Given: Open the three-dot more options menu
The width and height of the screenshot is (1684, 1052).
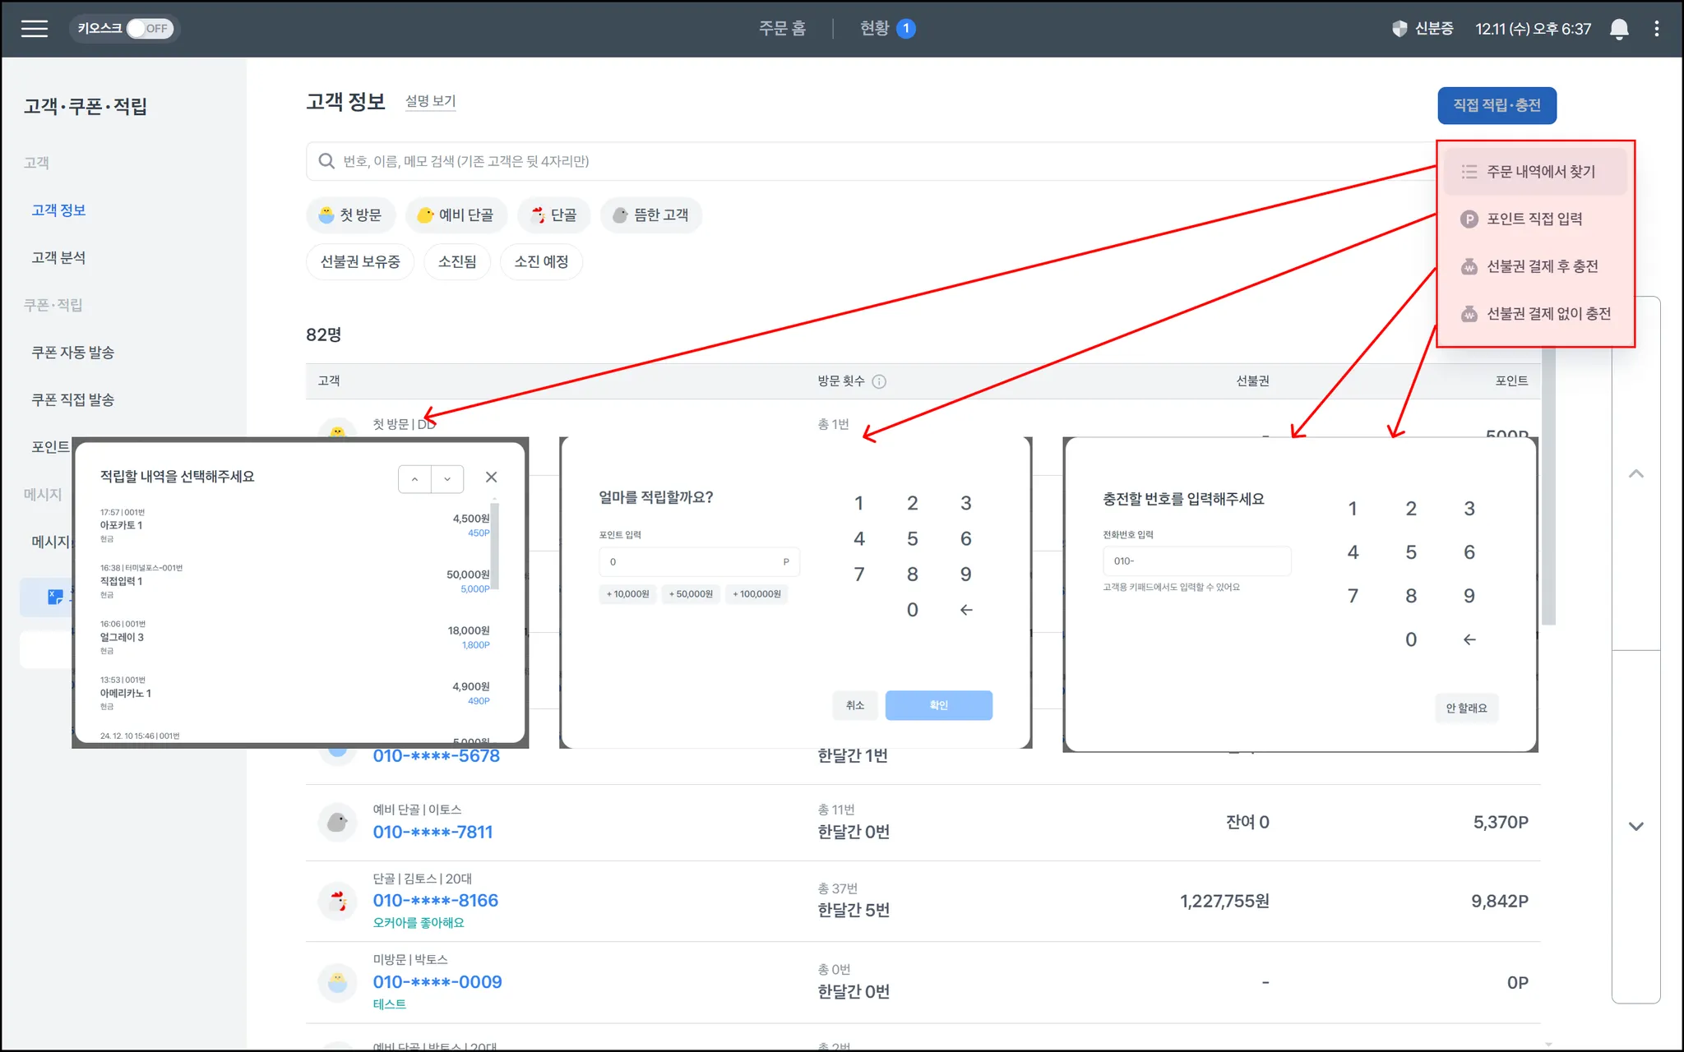Looking at the screenshot, I should (x=1656, y=29).
